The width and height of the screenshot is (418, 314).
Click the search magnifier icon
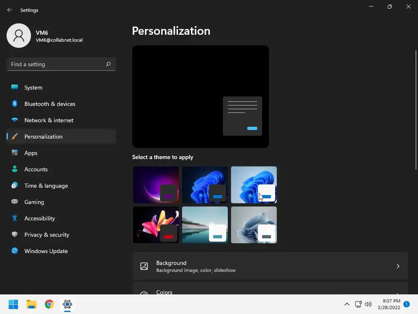click(108, 64)
